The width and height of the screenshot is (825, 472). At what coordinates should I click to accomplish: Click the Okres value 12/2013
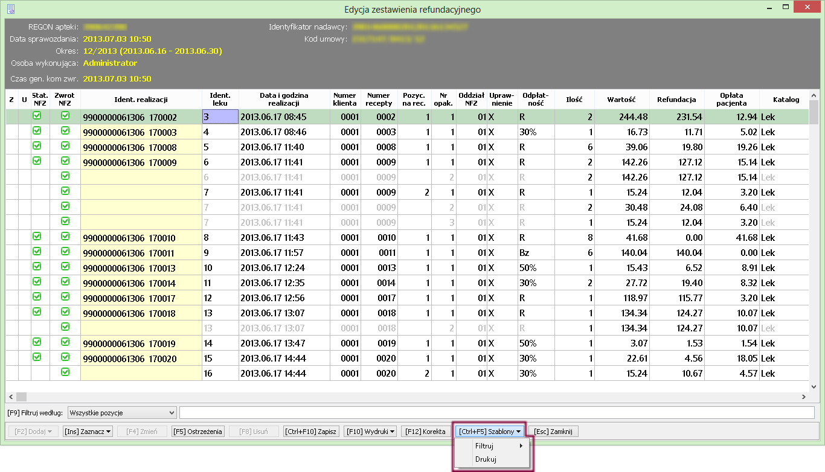153,51
